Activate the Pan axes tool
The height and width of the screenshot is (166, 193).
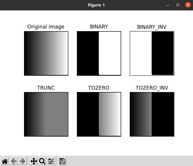pyautogui.click(x=34, y=161)
